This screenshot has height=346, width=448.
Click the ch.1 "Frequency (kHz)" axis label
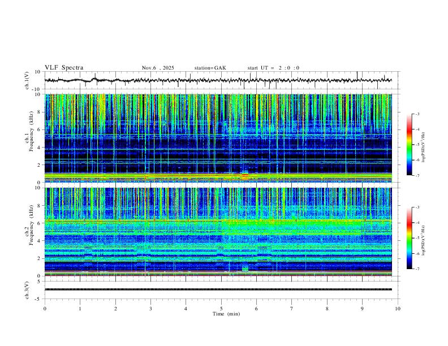(31, 131)
